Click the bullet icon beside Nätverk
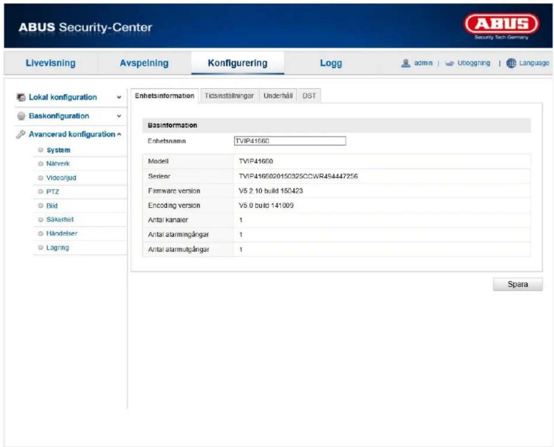Viewport: 554px width, 447px height. [41, 163]
